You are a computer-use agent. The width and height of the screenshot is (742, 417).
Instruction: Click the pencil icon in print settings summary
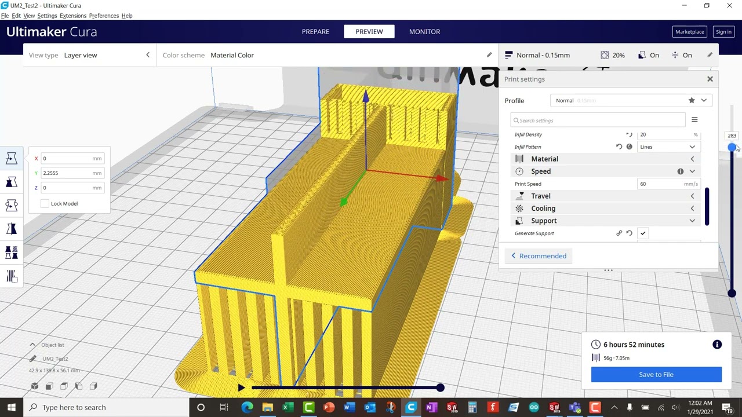coord(710,55)
